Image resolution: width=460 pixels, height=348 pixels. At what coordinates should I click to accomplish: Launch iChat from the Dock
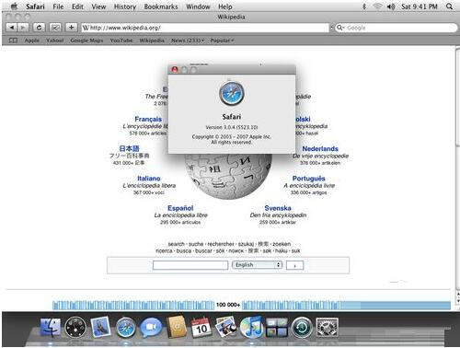(x=151, y=327)
